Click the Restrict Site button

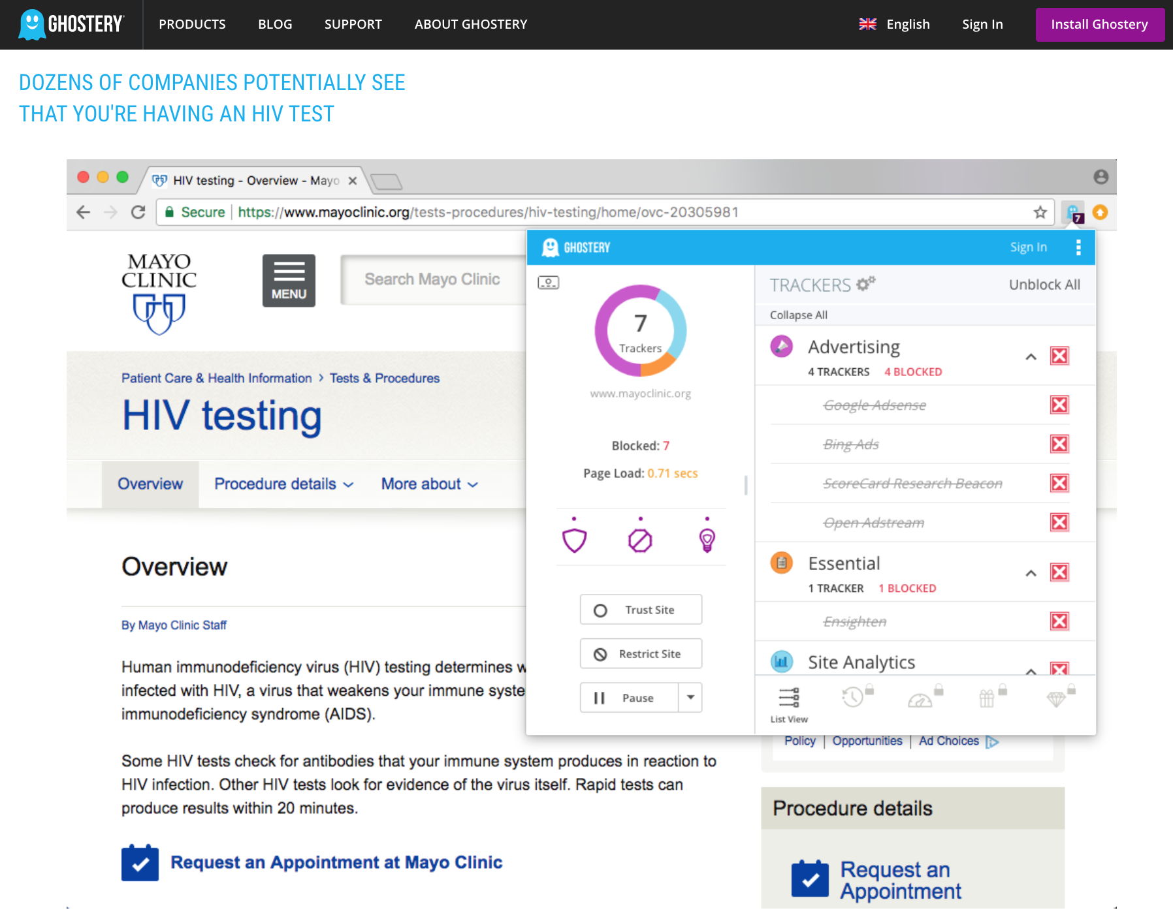[641, 653]
